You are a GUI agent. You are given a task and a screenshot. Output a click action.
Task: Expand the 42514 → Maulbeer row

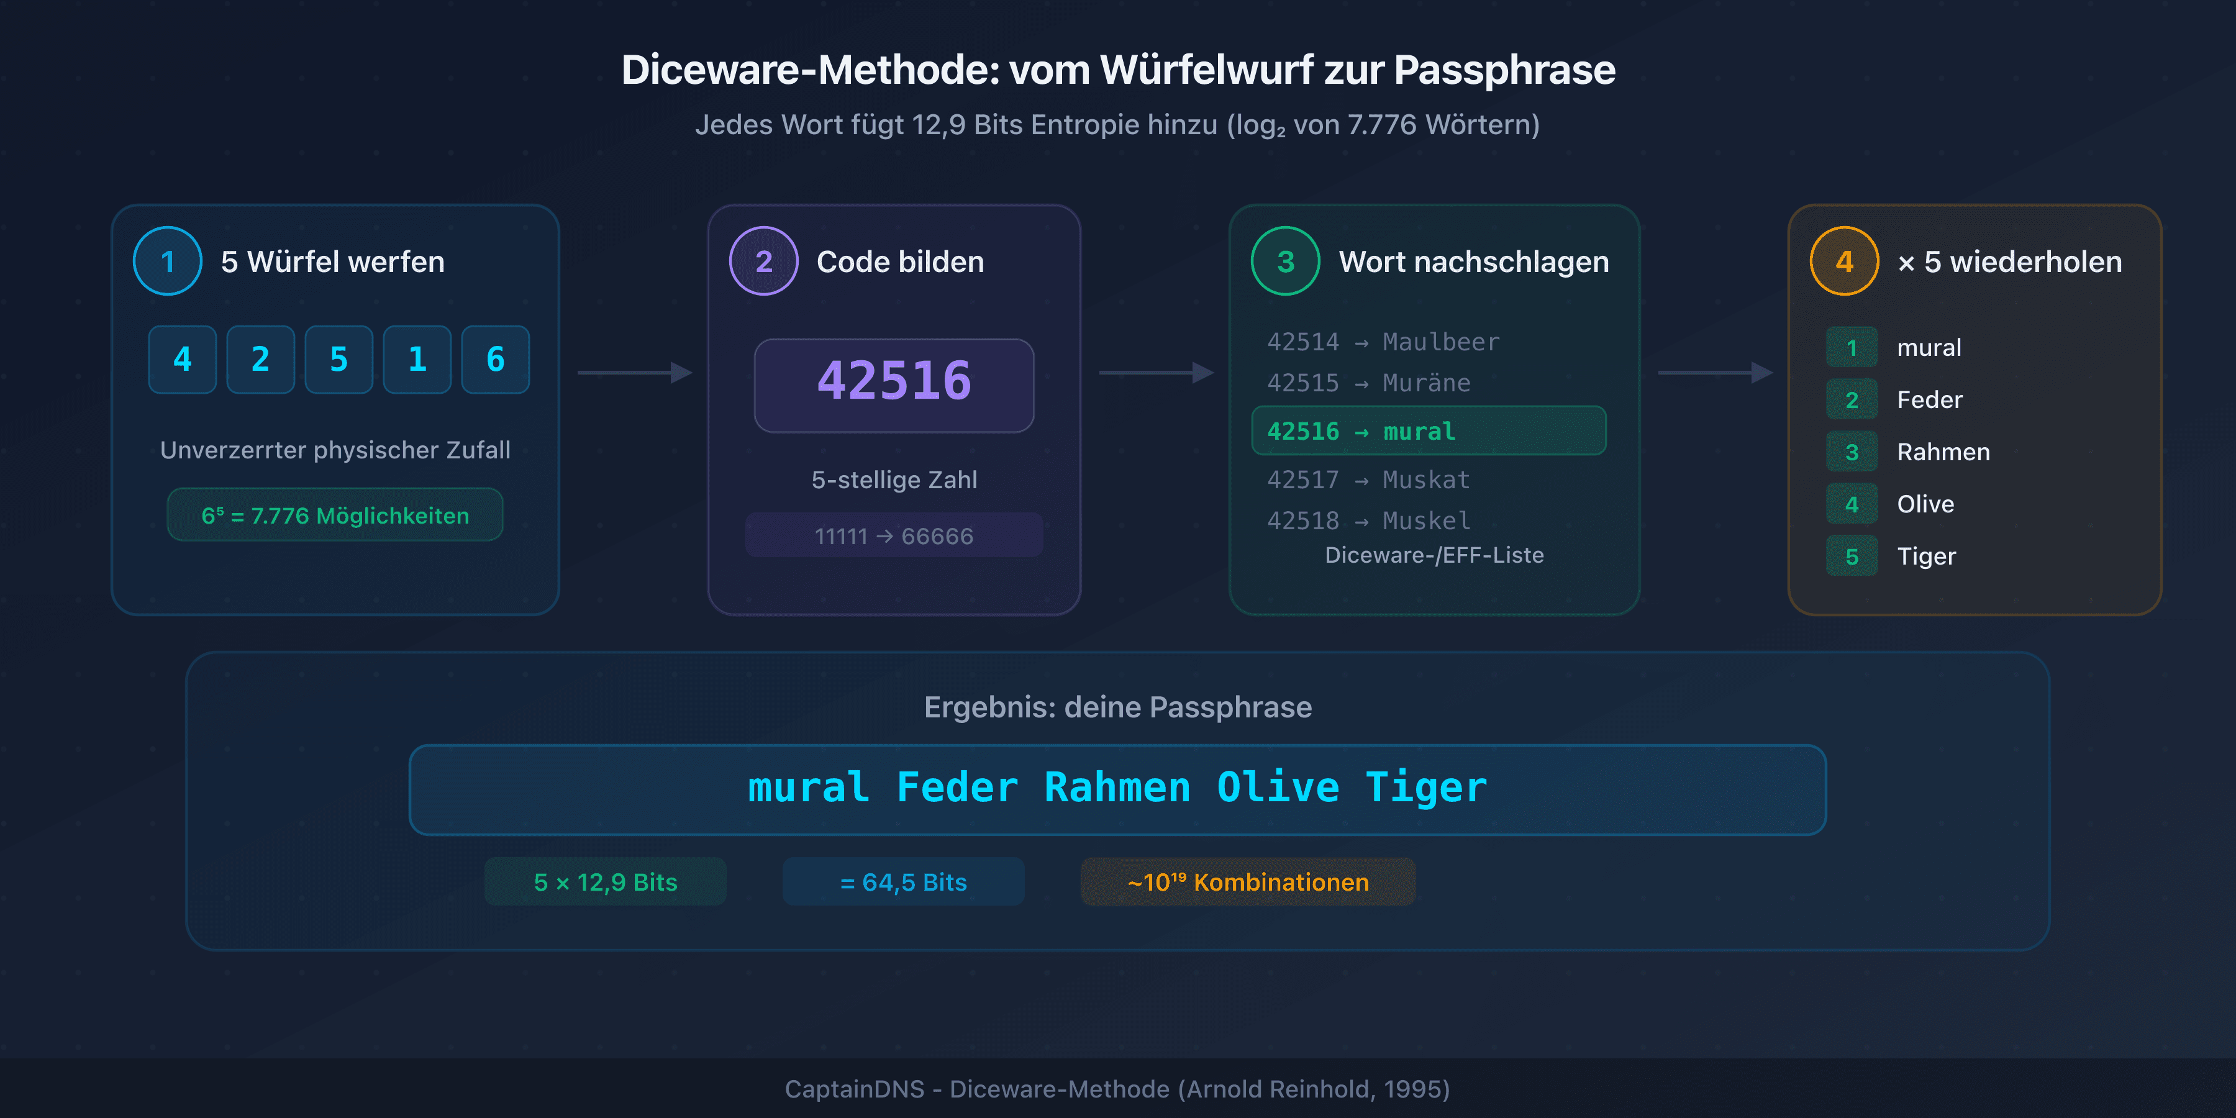(1383, 341)
